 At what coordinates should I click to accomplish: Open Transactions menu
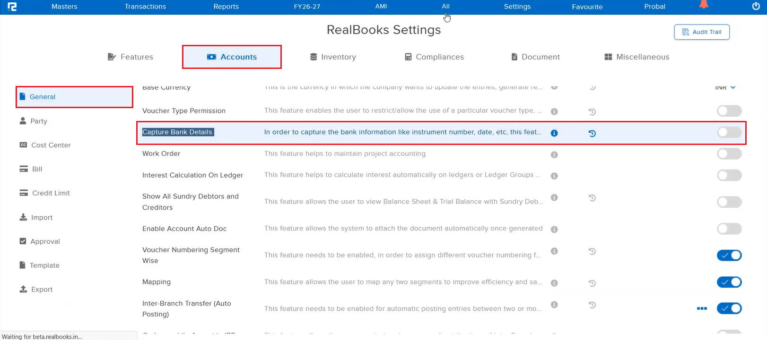[x=145, y=7]
